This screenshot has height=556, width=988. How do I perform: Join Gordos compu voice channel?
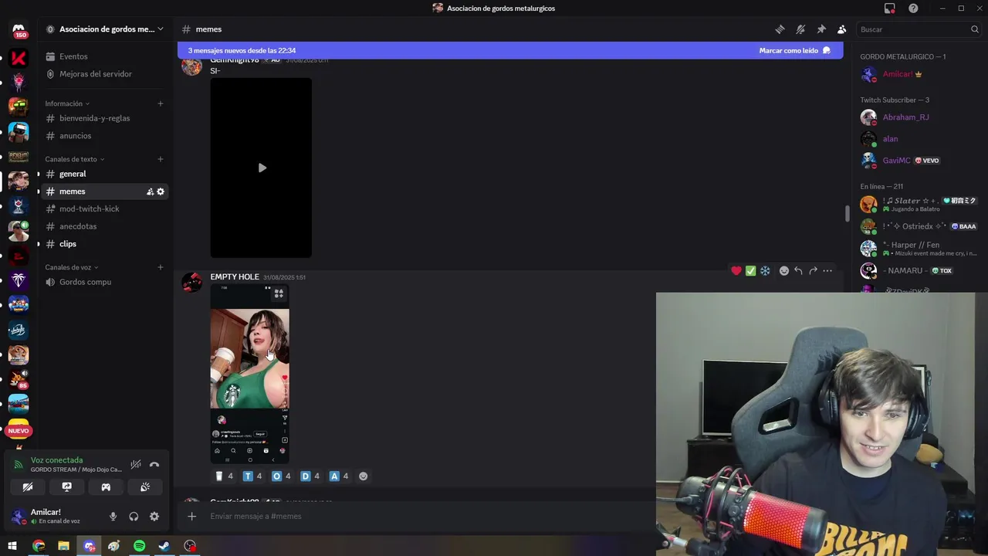coord(85,282)
